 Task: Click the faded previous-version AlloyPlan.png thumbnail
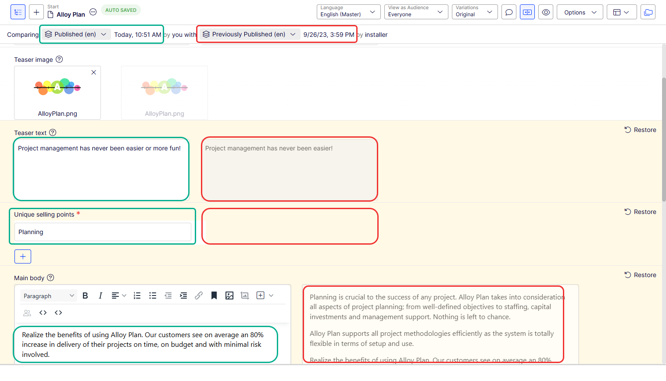click(x=165, y=93)
